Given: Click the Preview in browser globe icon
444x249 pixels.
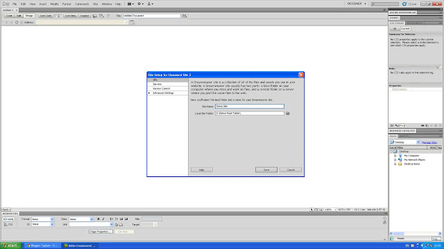Looking at the screenshot, I should 95,16.
